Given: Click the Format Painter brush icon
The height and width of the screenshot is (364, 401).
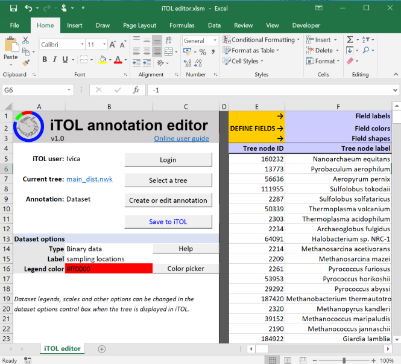Looking at the screenshot, I should pos(26,62).
